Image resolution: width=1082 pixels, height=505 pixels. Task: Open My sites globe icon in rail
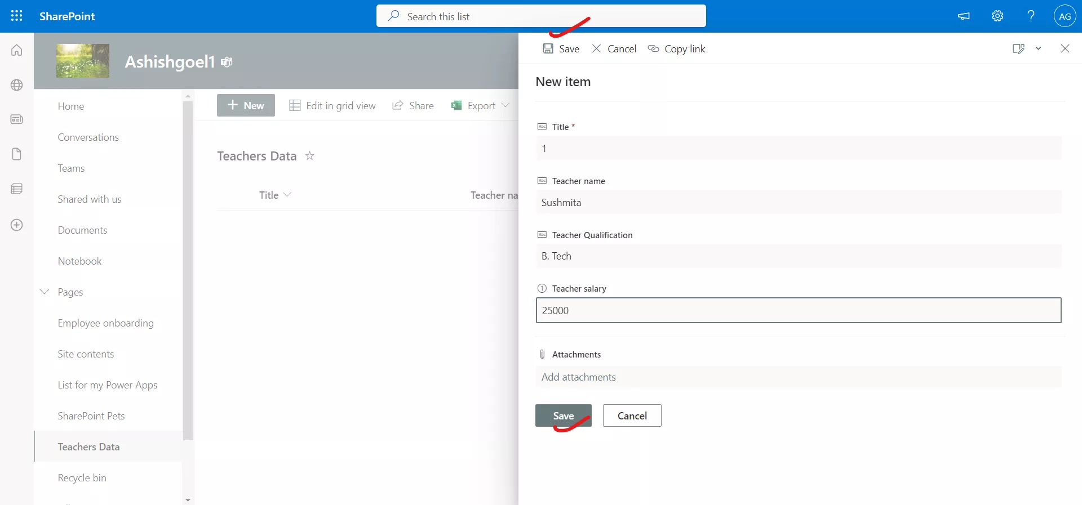(x=17, y=85)
